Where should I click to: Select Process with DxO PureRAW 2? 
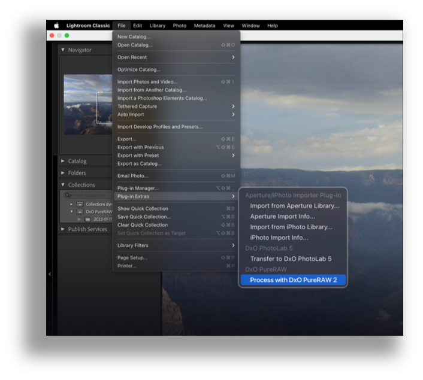293,280
